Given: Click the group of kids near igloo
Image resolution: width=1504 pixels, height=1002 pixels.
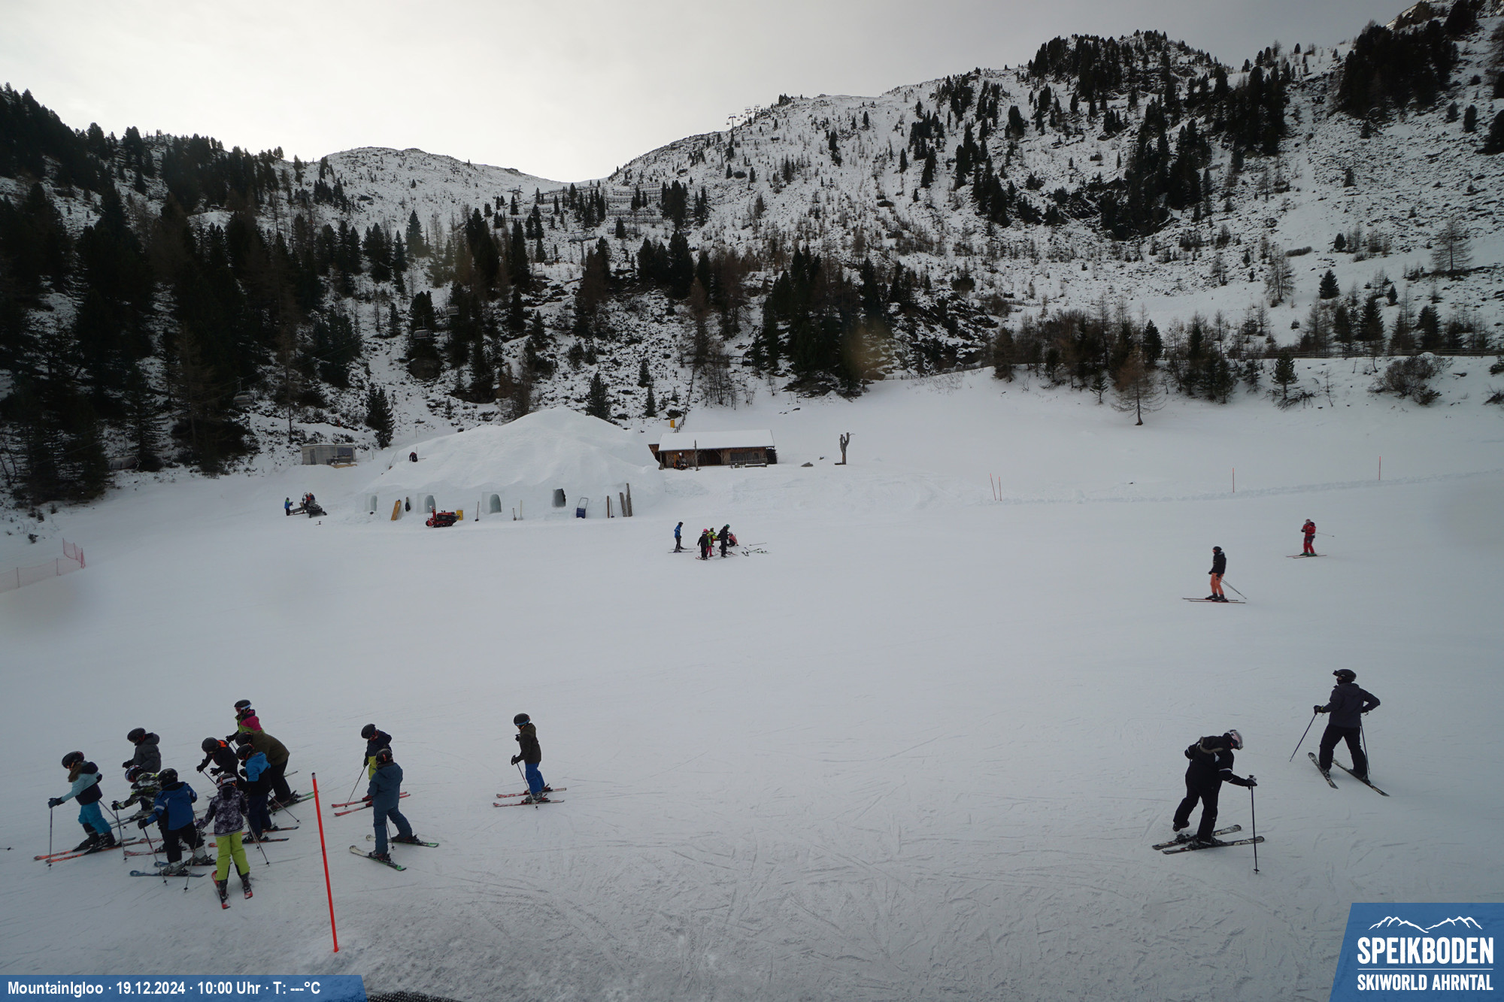Looking at the screenshot, I should [714, 541].
